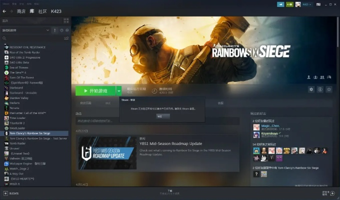The width and height of the screenshot is (340, 200).
Task: Click the add a game plus icon
Action: [6, 193]
